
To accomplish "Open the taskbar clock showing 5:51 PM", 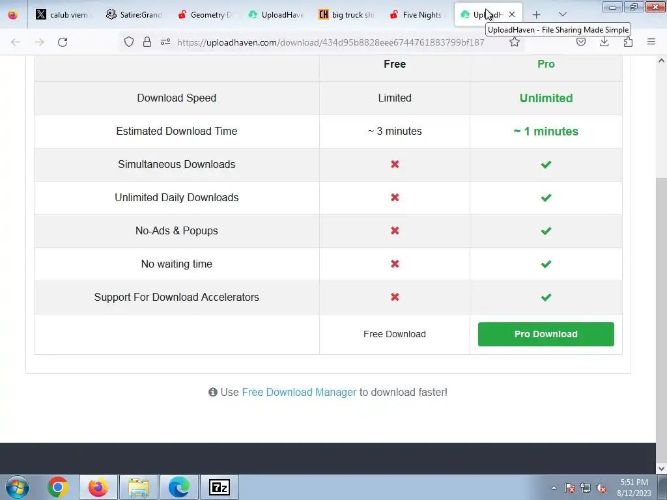I will pos(634,488).
